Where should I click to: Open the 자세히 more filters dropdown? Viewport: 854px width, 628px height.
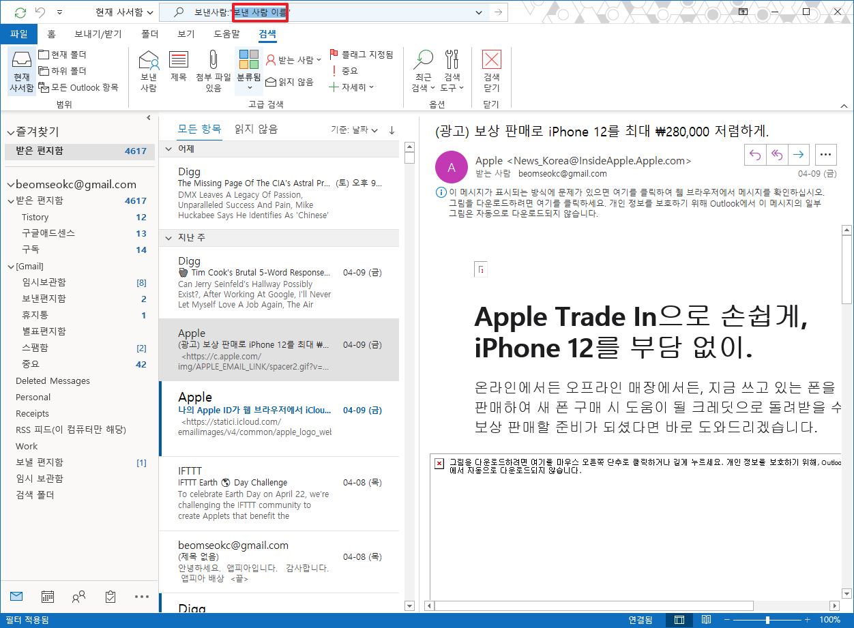coord(351,87)
